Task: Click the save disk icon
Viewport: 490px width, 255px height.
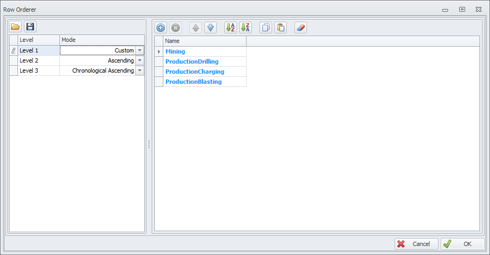Action: (30, 27)
